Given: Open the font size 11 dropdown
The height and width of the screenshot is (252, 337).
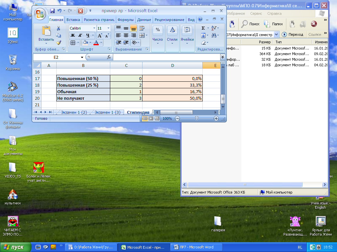Looking at the screenshot, I should pos(108,28).
